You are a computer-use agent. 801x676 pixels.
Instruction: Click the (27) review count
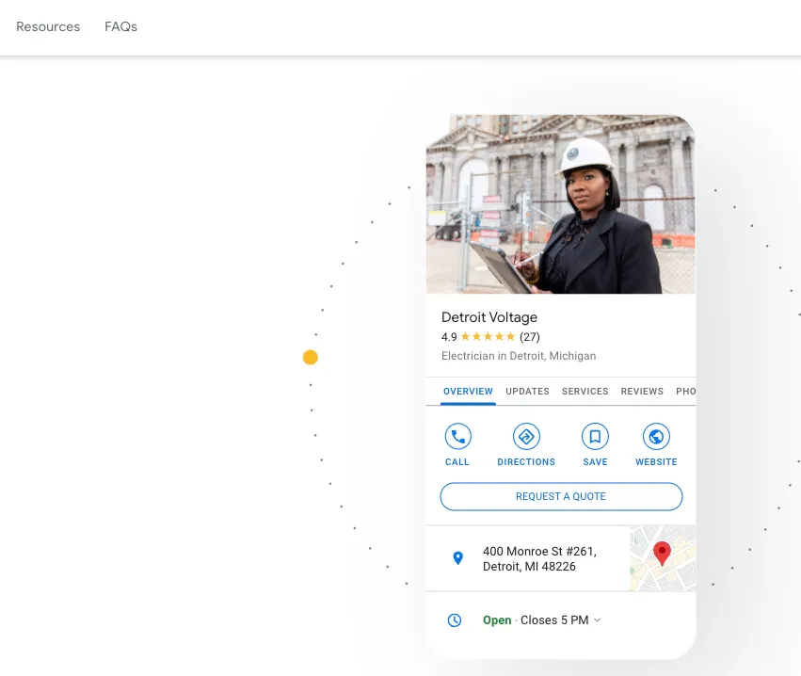[530, 337]
